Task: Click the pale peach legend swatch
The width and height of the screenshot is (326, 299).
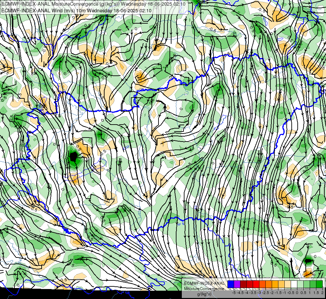Action: [x=288, y=284]
